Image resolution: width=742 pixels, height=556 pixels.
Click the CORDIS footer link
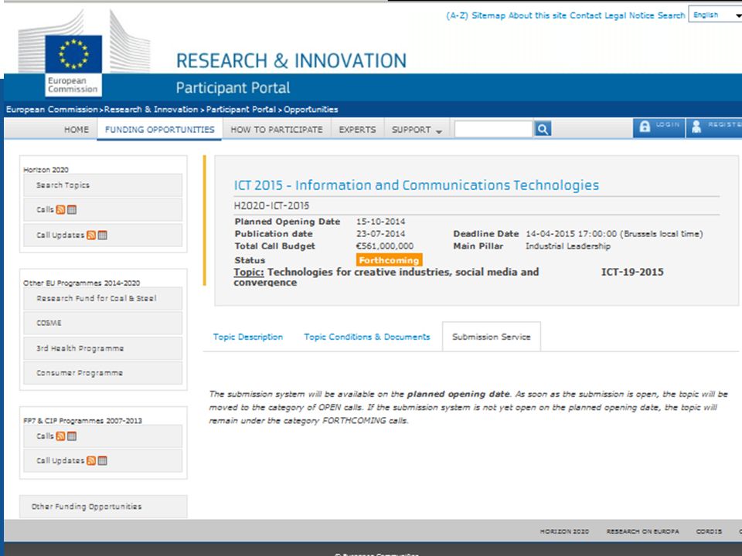pos(709,531)
